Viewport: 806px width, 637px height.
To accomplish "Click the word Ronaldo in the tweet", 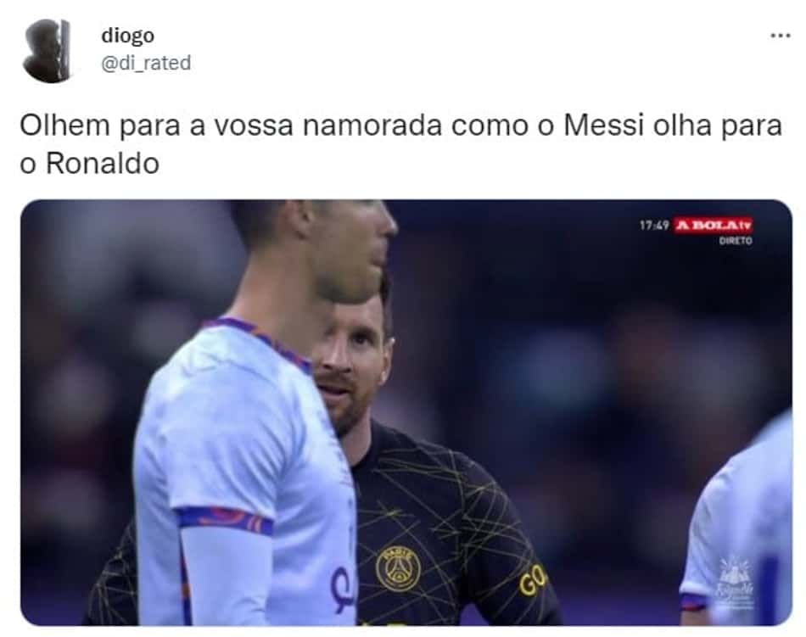I will 103,164.
